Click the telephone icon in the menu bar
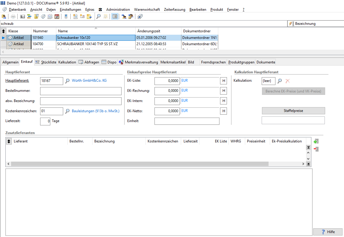The image size is (344, 237). pos(100,10)
